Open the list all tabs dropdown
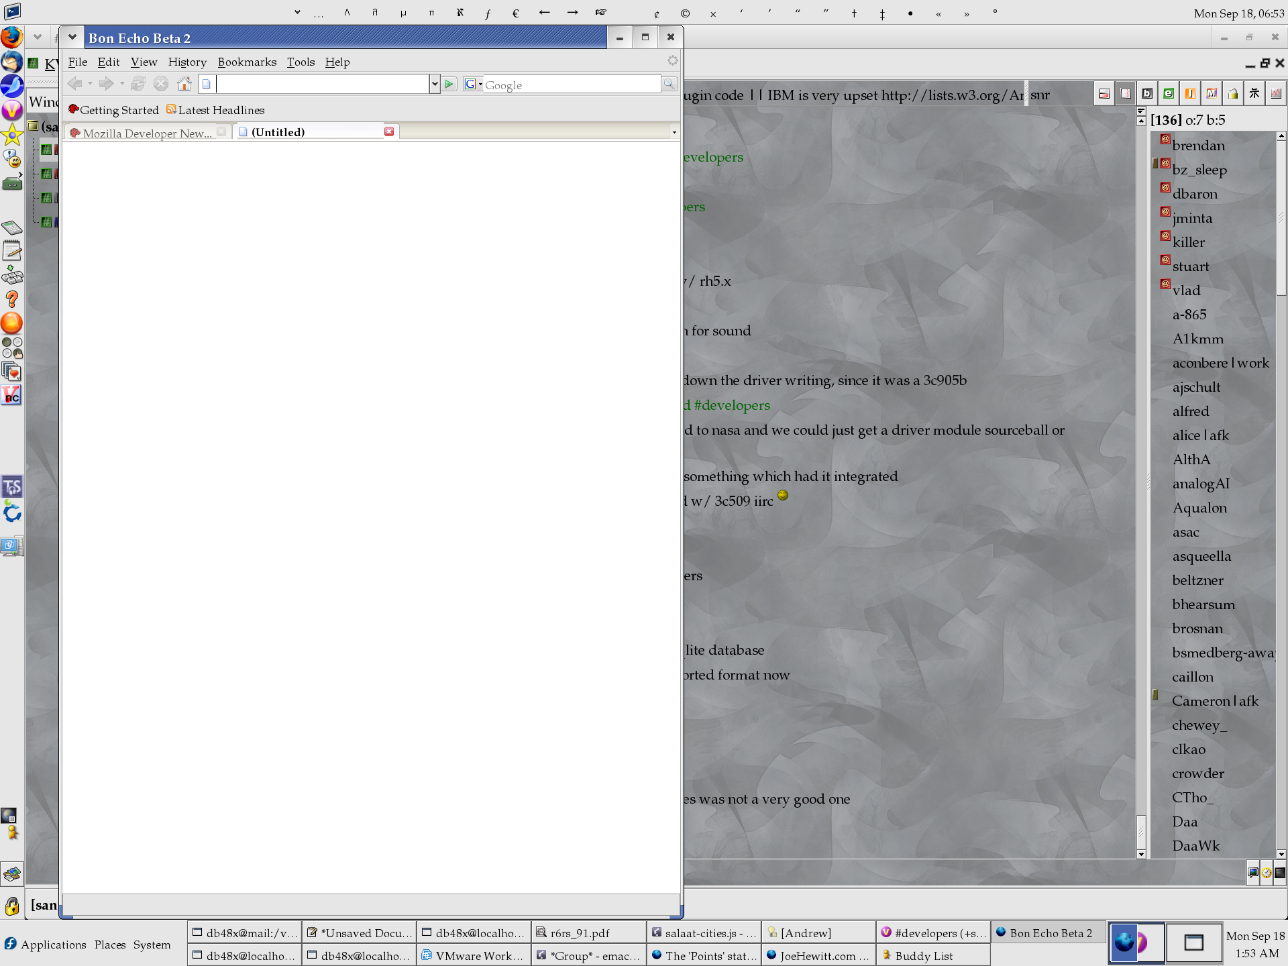Viewport: 1288px width, 966px height. click(674, 132)
